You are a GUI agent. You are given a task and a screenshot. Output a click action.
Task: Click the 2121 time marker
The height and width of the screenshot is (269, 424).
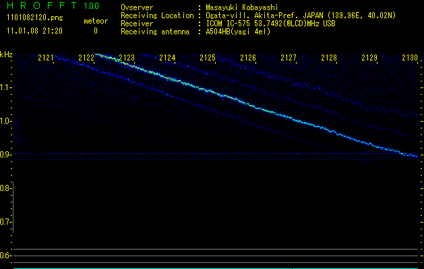[46, 58]
